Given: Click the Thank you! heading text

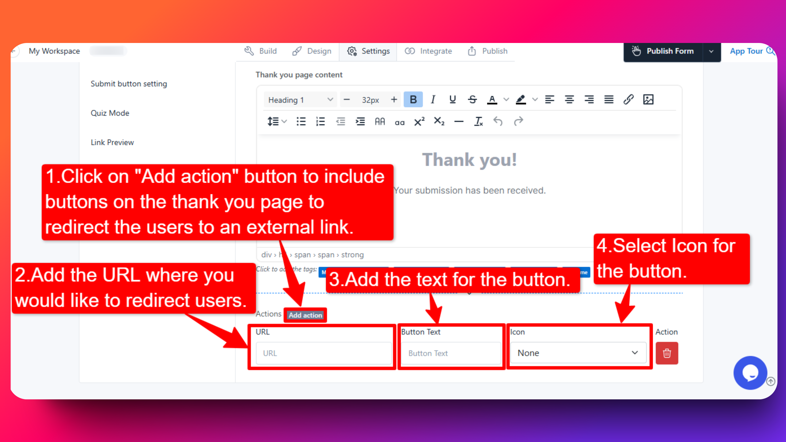Looking at the screenshot, I should [x=469, y=160].
